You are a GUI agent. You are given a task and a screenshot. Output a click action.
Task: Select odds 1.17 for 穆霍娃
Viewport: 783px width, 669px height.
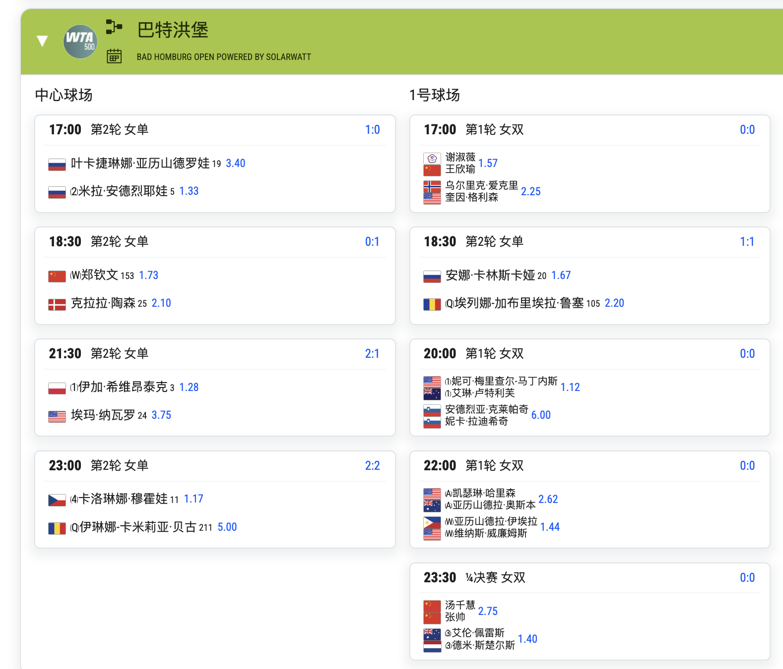[194, 499]
